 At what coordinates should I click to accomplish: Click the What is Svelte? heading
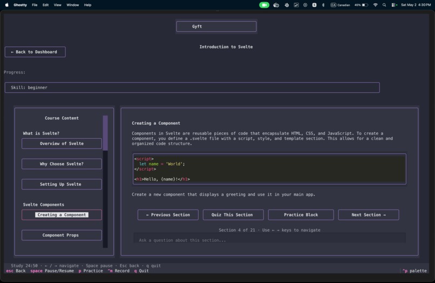(41, 133)
